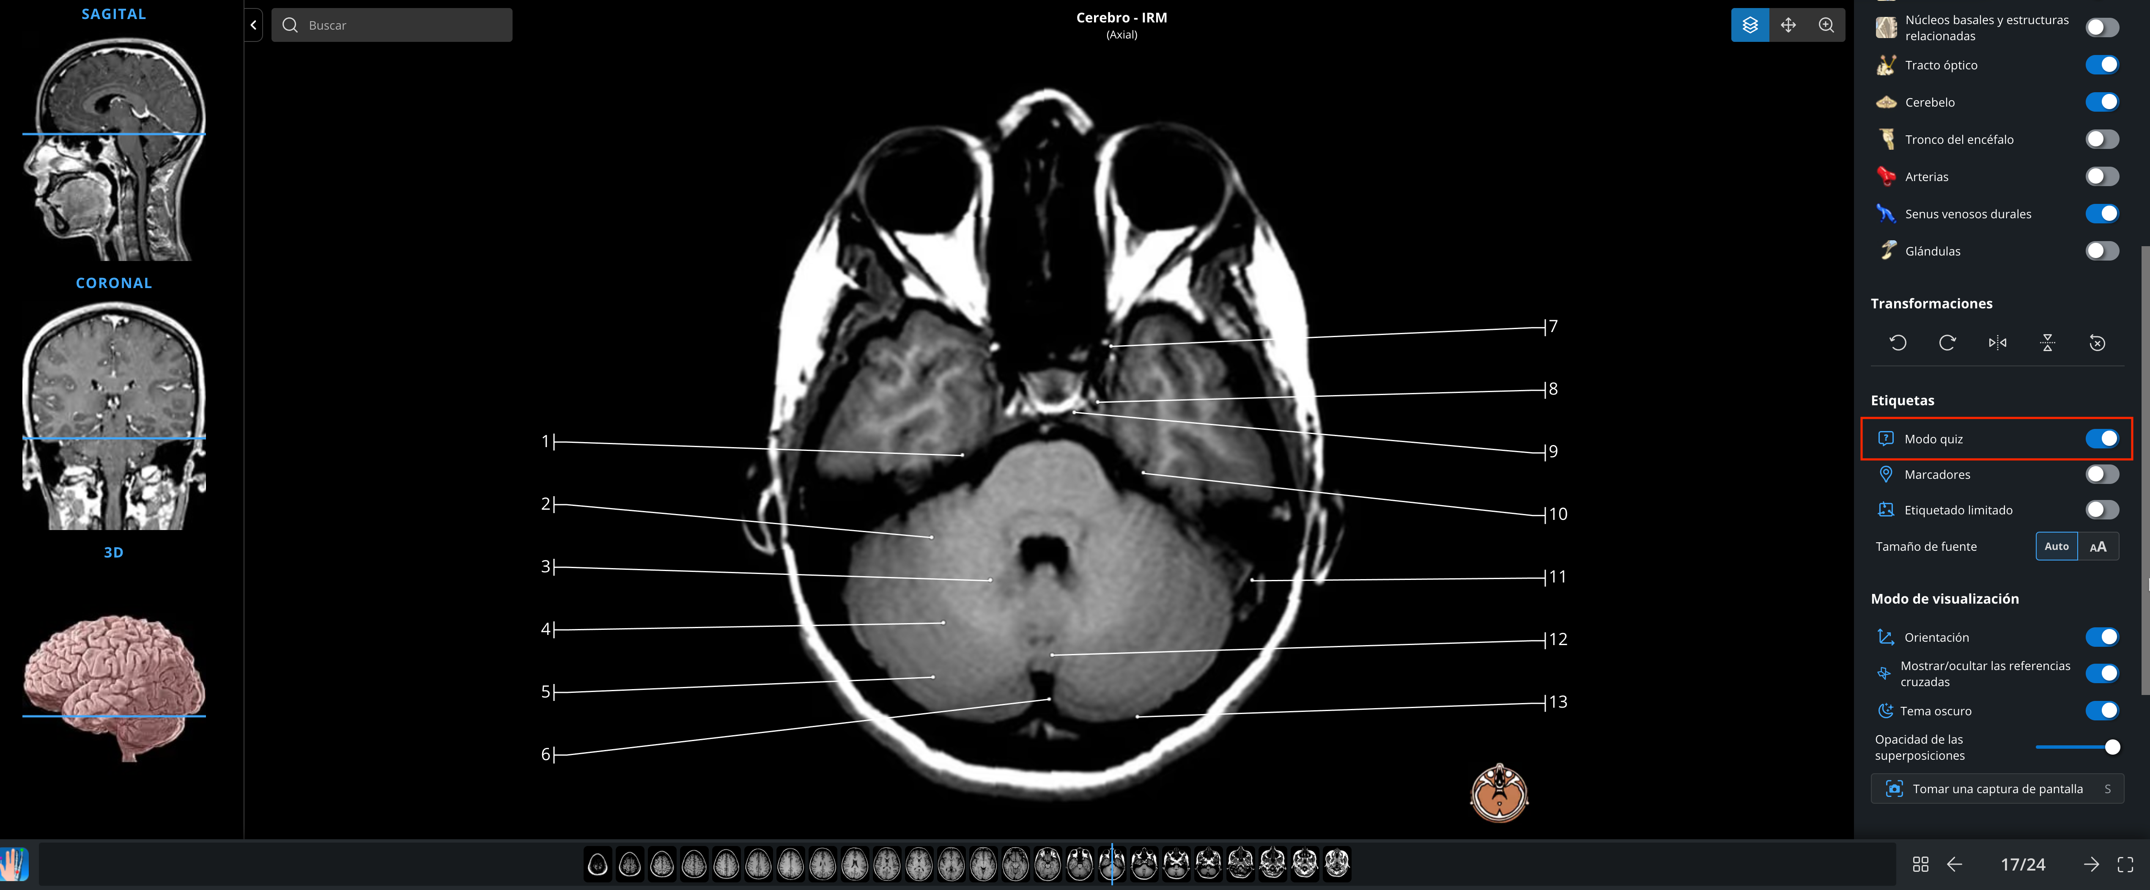Turn off Tema oscuro switch
This screenshot has height=890, width=2150.
(x=2102, y=711)
